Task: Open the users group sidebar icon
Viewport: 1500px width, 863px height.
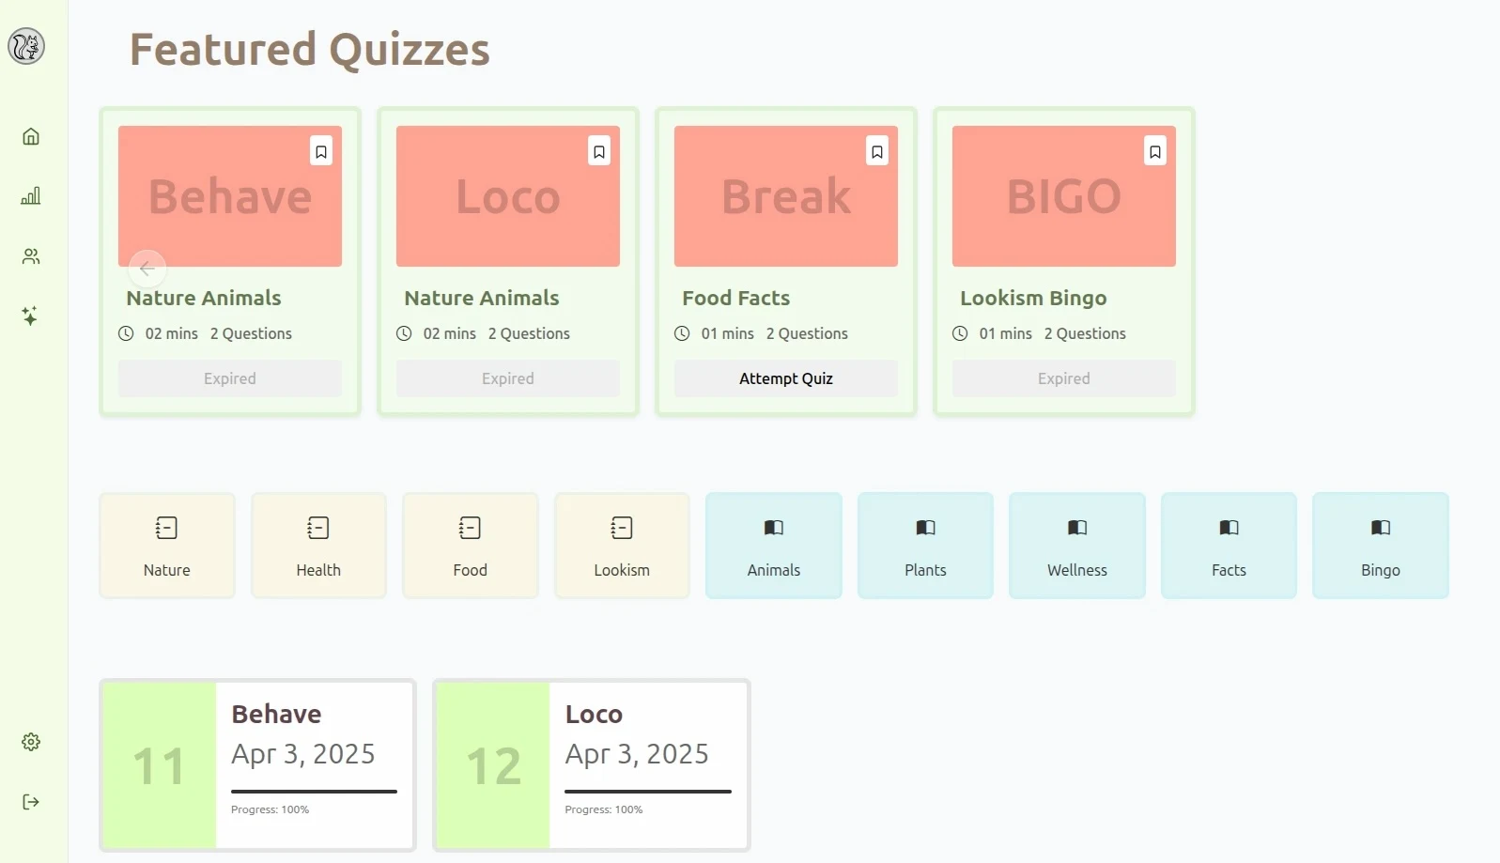Action: click(31, 256)
